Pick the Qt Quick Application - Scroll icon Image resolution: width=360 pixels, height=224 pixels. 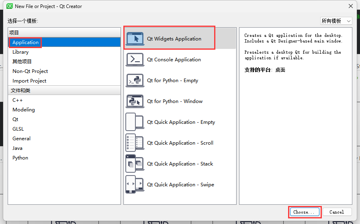[135, 143]
